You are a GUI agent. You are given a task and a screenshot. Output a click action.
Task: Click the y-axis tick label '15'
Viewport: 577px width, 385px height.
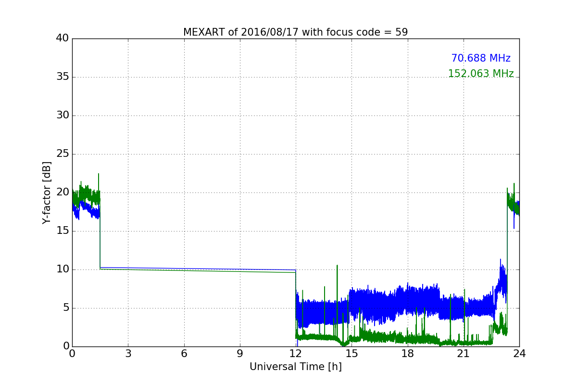tap(63, 231)
